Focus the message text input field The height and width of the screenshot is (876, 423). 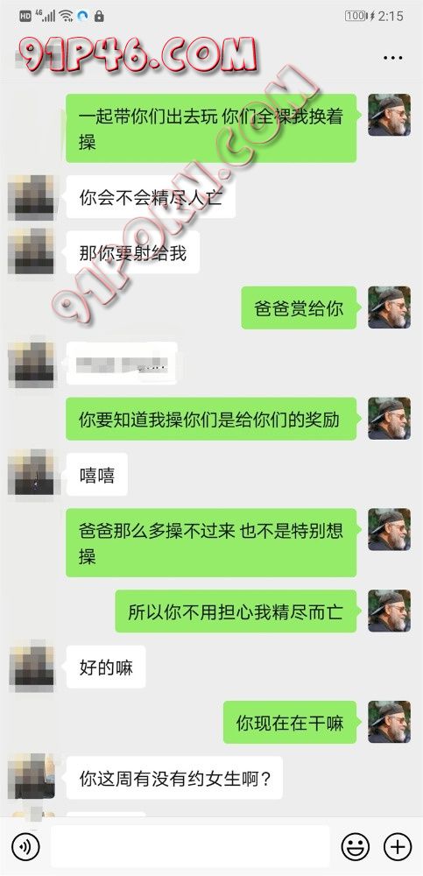[190, 846]
